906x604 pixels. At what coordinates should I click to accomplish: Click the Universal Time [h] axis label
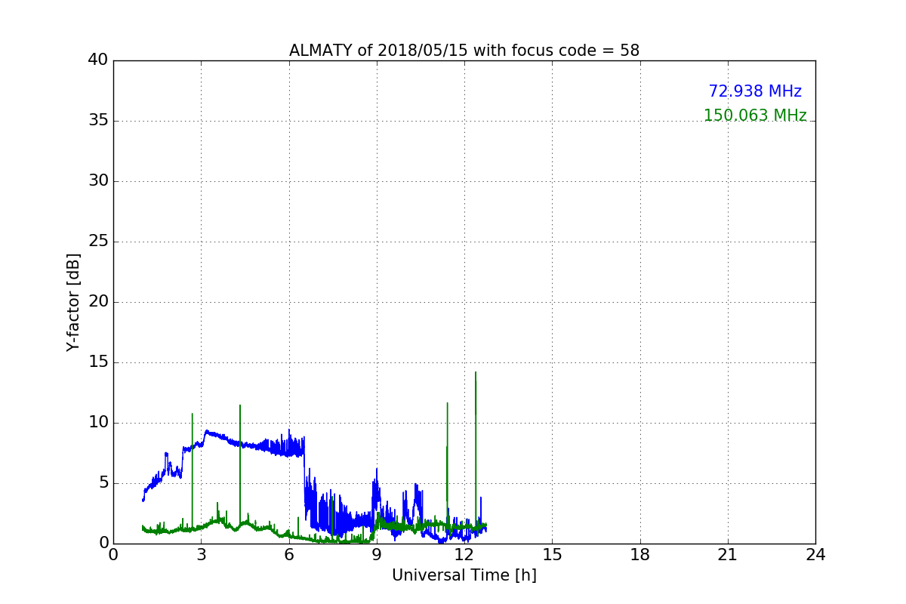[x=464, y=575]
